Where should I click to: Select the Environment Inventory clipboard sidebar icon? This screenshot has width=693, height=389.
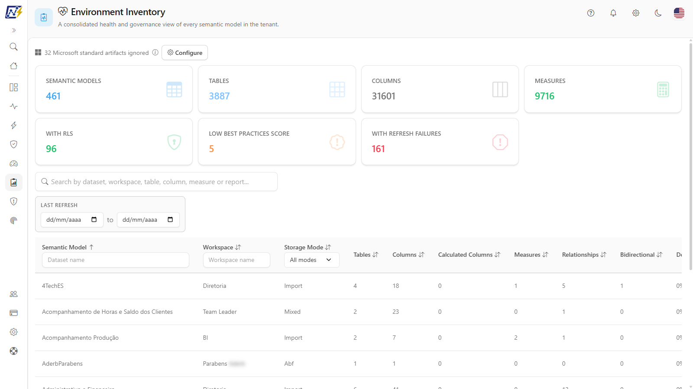click(x=14, y=182)
